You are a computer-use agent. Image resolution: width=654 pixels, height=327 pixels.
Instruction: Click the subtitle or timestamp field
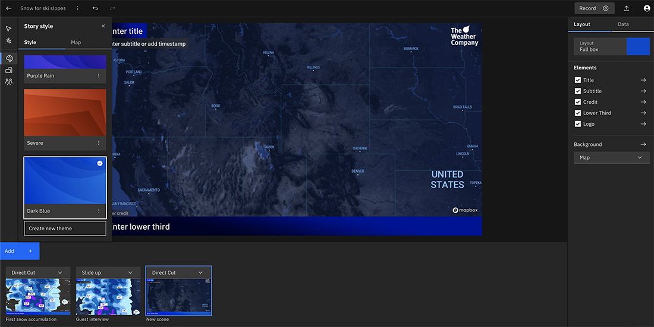[x=149, y=44]
